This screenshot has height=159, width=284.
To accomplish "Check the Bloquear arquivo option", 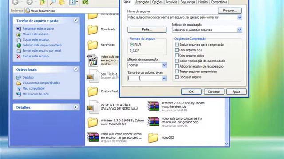I will coord(177,77).
